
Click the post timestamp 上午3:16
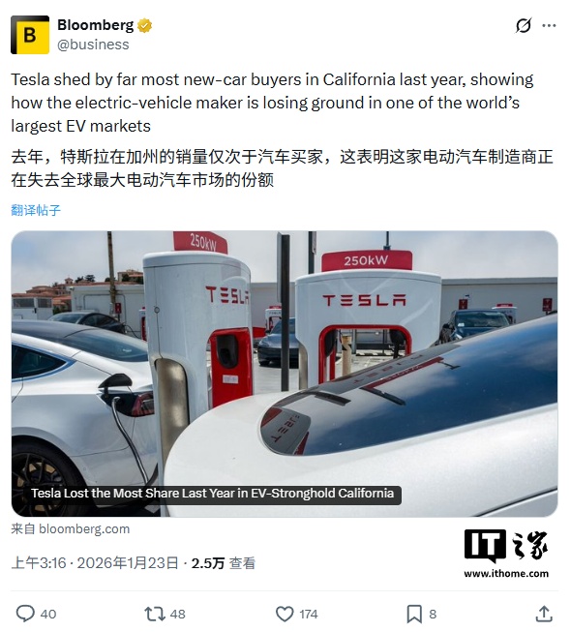(39, 562)
